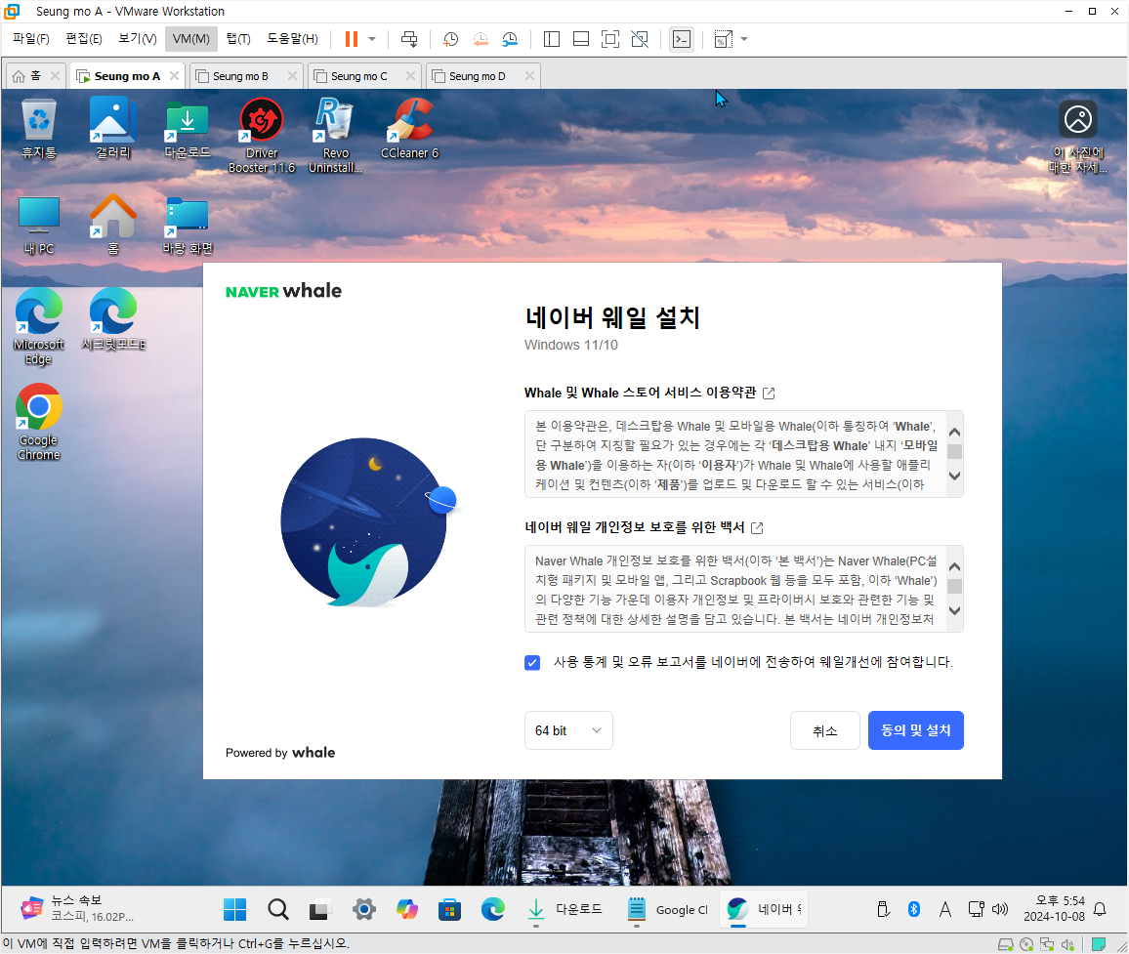The width and height of the screenshot is (1129, 954).
Task: Select the Driver Booster 11.6 icon
Action: (262, 136)
